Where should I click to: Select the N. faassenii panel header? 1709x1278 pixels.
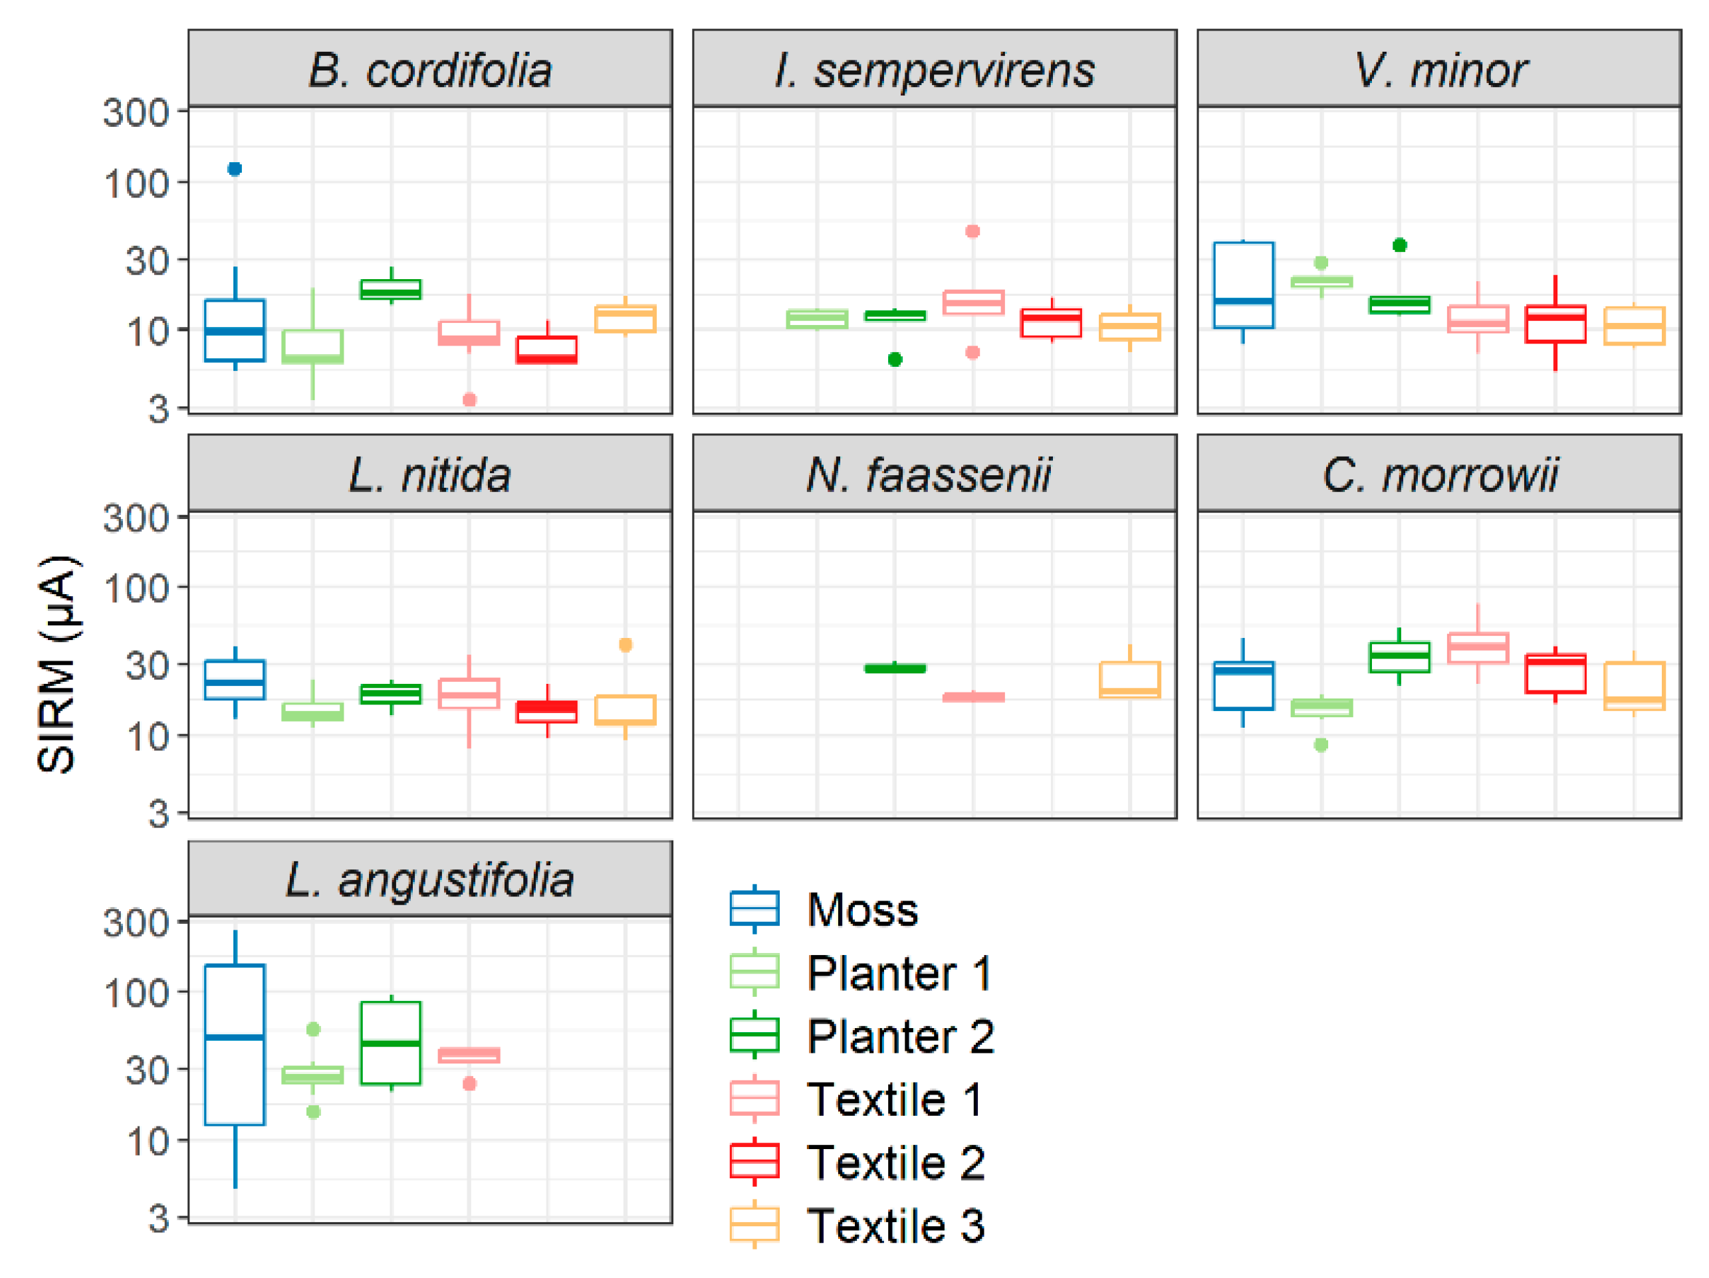pos(934,474)
